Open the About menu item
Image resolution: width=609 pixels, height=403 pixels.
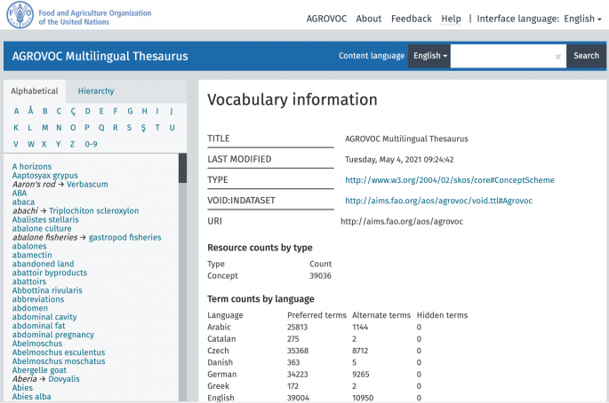(369, 19)
